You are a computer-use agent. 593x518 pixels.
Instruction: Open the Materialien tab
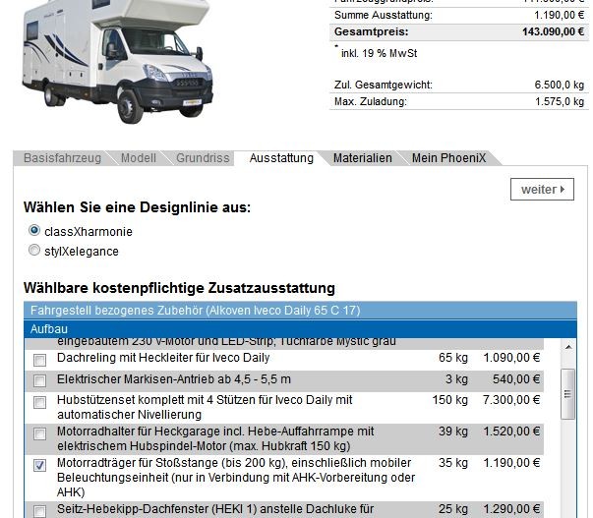(362, 158)
